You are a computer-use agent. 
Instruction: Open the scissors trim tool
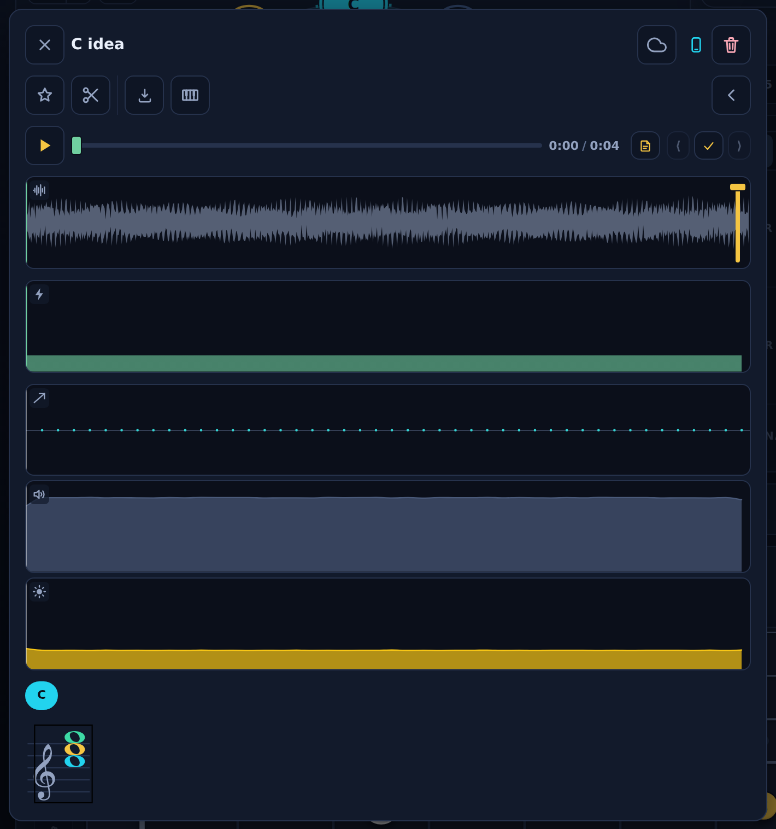tap(91, 95)
